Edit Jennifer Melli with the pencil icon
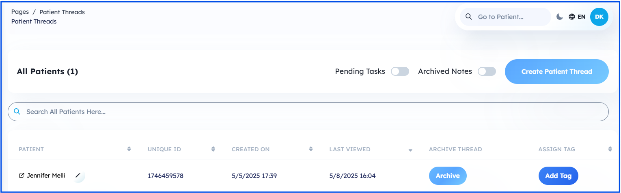The width and height of the screenshot is (621, 193). [x=78, y=176]
